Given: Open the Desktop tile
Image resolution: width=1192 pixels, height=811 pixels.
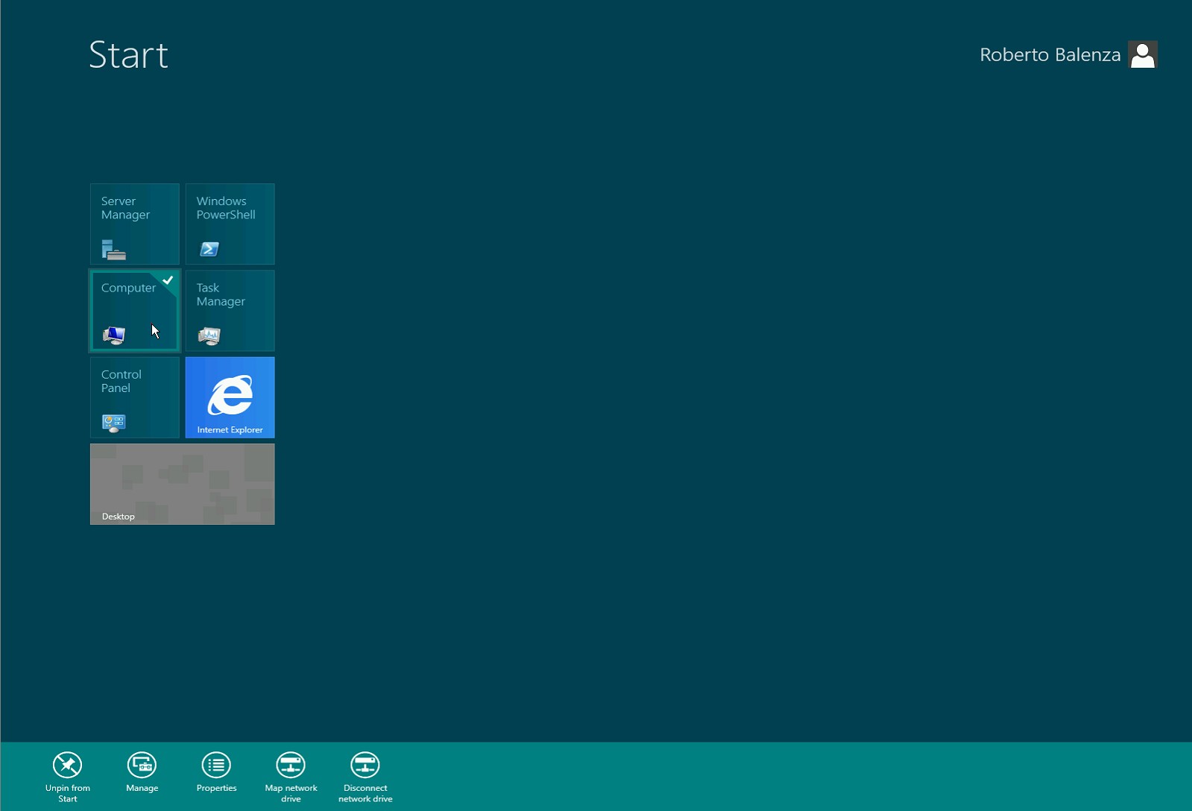Looking at the screenshot, I should tap(183, 485).
